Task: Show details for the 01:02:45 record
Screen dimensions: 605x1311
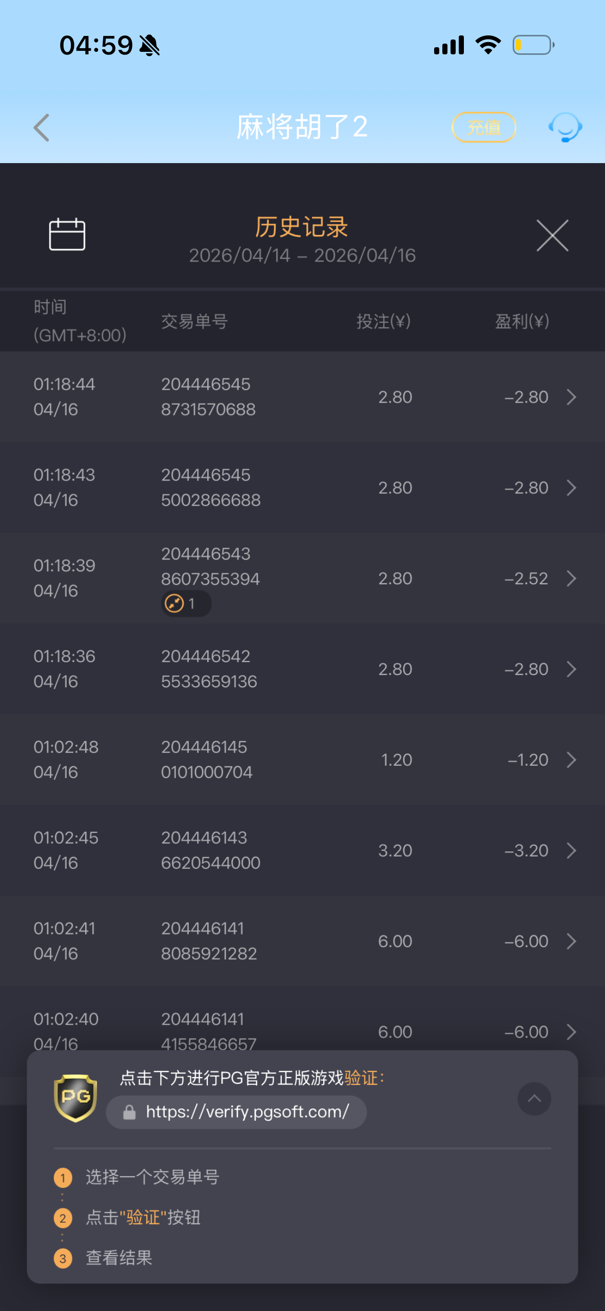Action: tap(571, 850)
